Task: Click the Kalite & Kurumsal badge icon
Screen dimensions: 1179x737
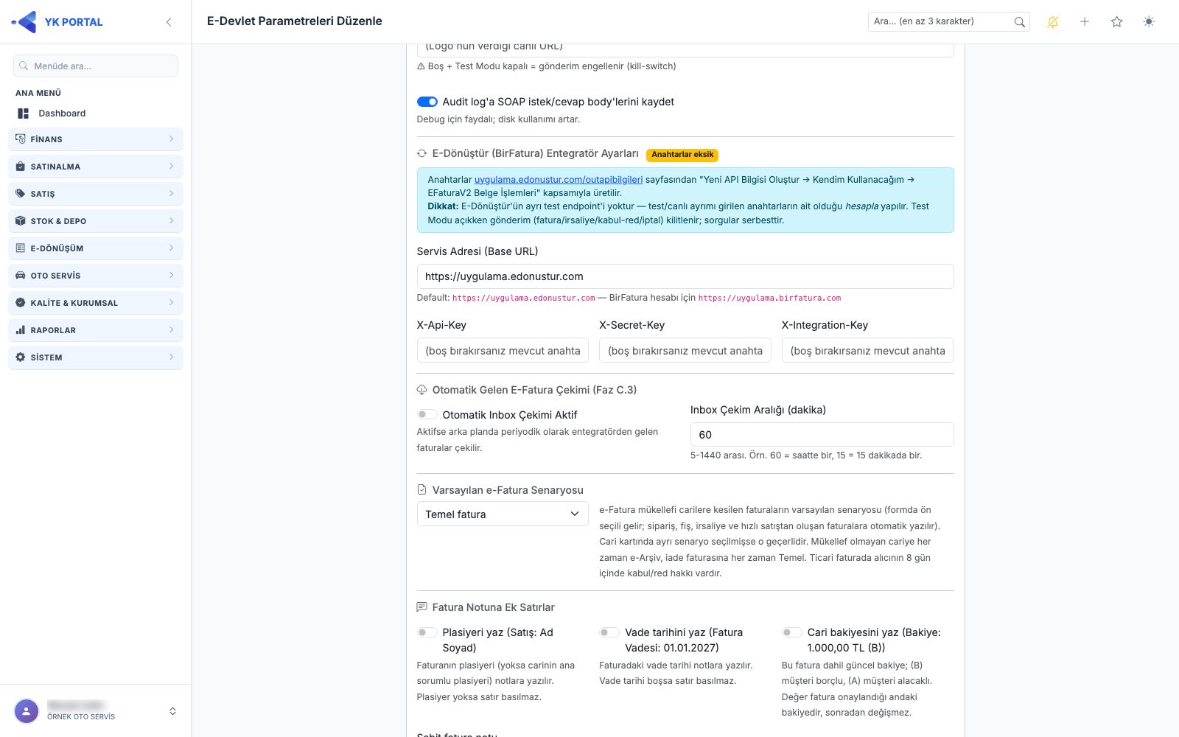Action: (x=21, y=303)
